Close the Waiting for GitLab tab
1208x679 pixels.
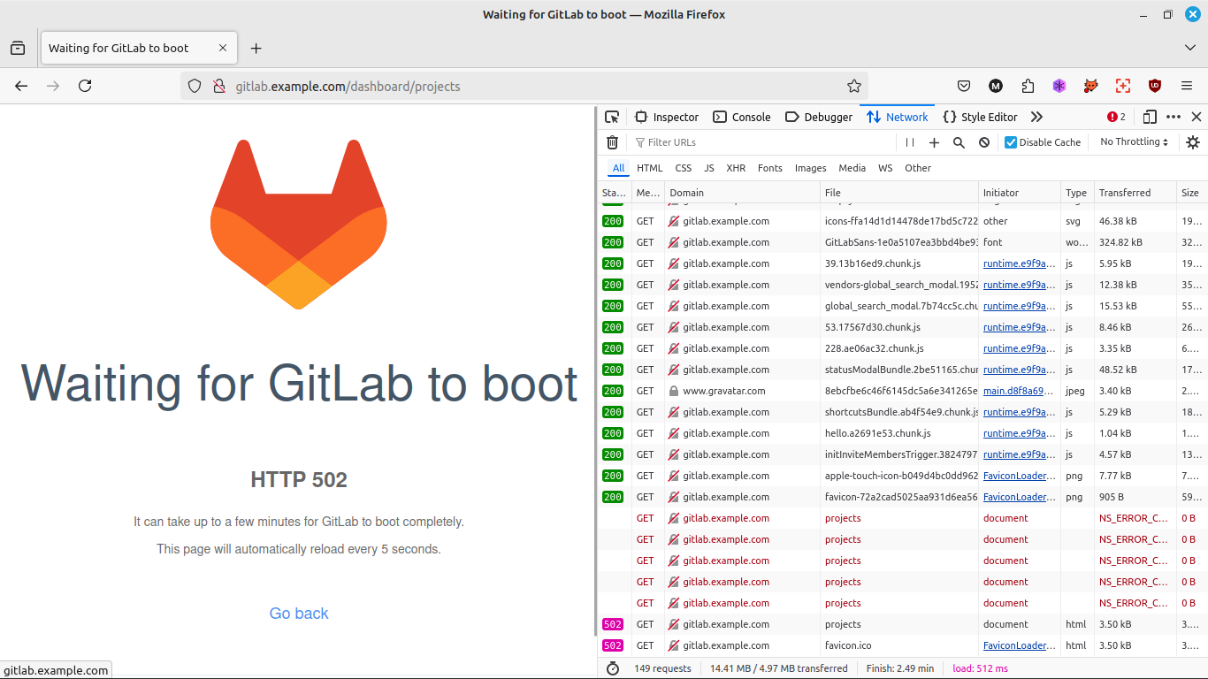pos(223,48)
